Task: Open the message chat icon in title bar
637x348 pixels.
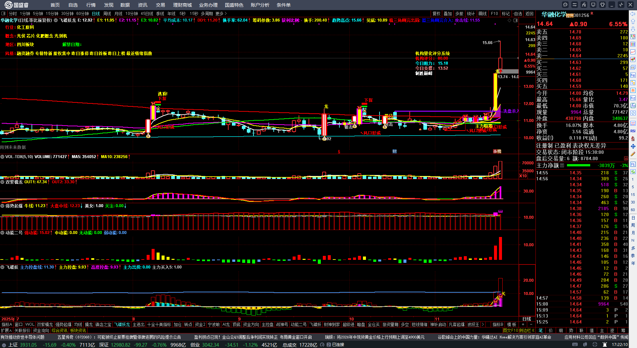Action: pos(565,5)
